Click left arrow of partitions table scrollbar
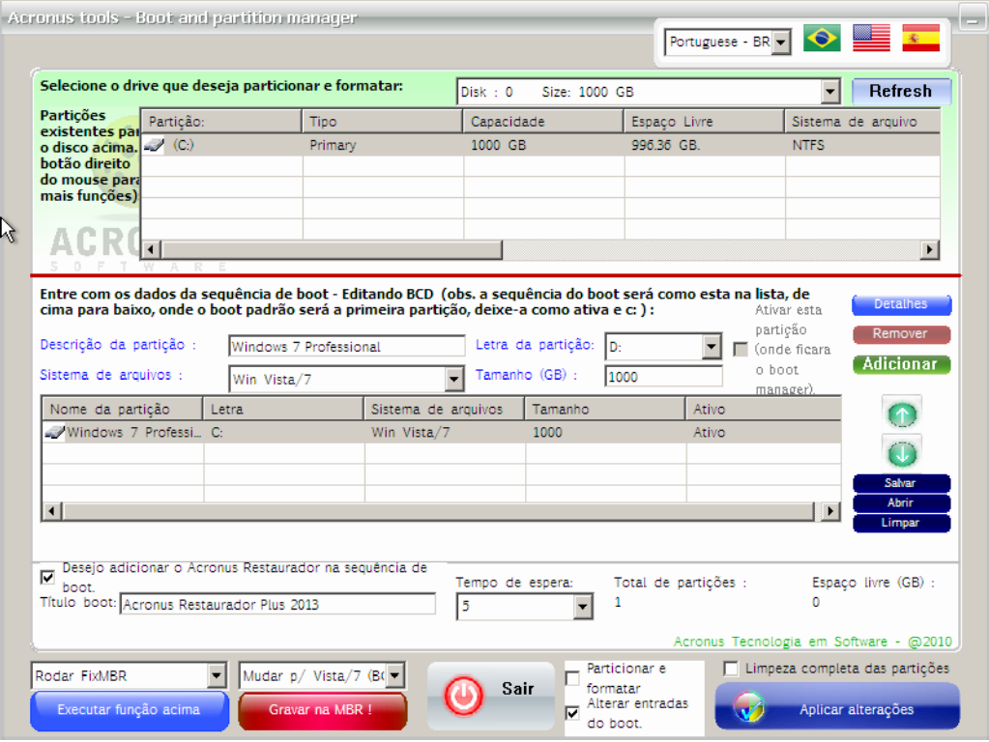The image size is (989, 742). coord(151,249)
